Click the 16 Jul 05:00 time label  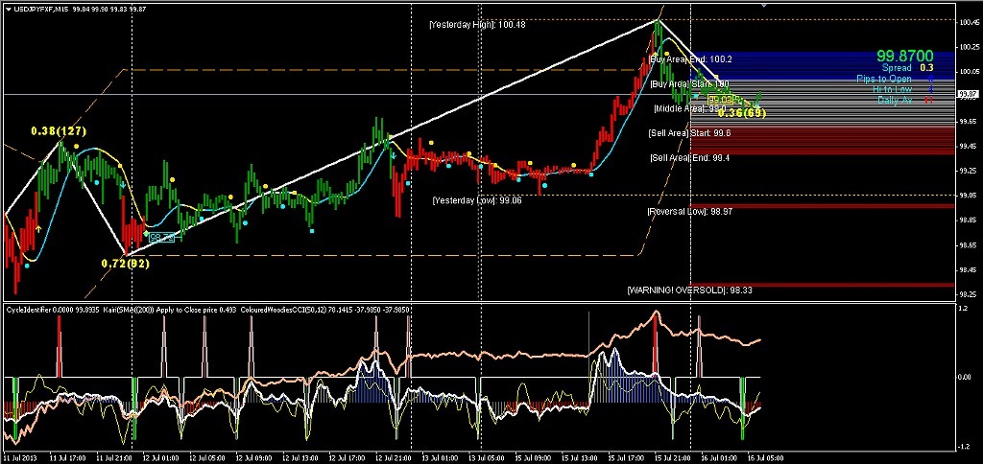pos(767,457)
